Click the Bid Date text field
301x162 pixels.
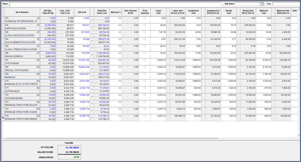[x=247, y=4]
